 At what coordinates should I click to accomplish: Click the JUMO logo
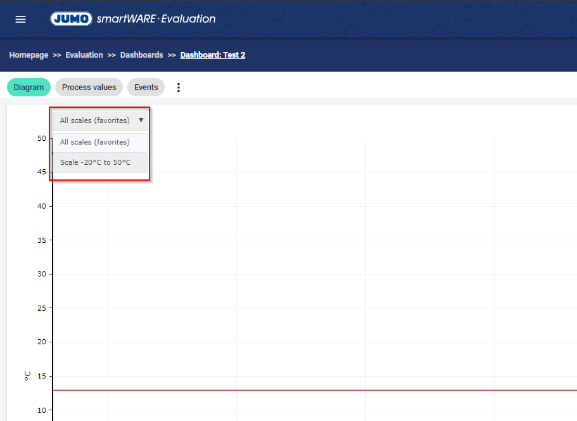point(72,19)
